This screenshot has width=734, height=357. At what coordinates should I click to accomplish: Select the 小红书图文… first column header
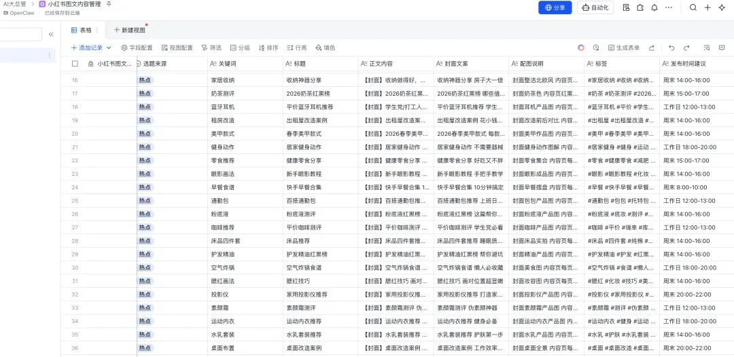click(111, 64)
